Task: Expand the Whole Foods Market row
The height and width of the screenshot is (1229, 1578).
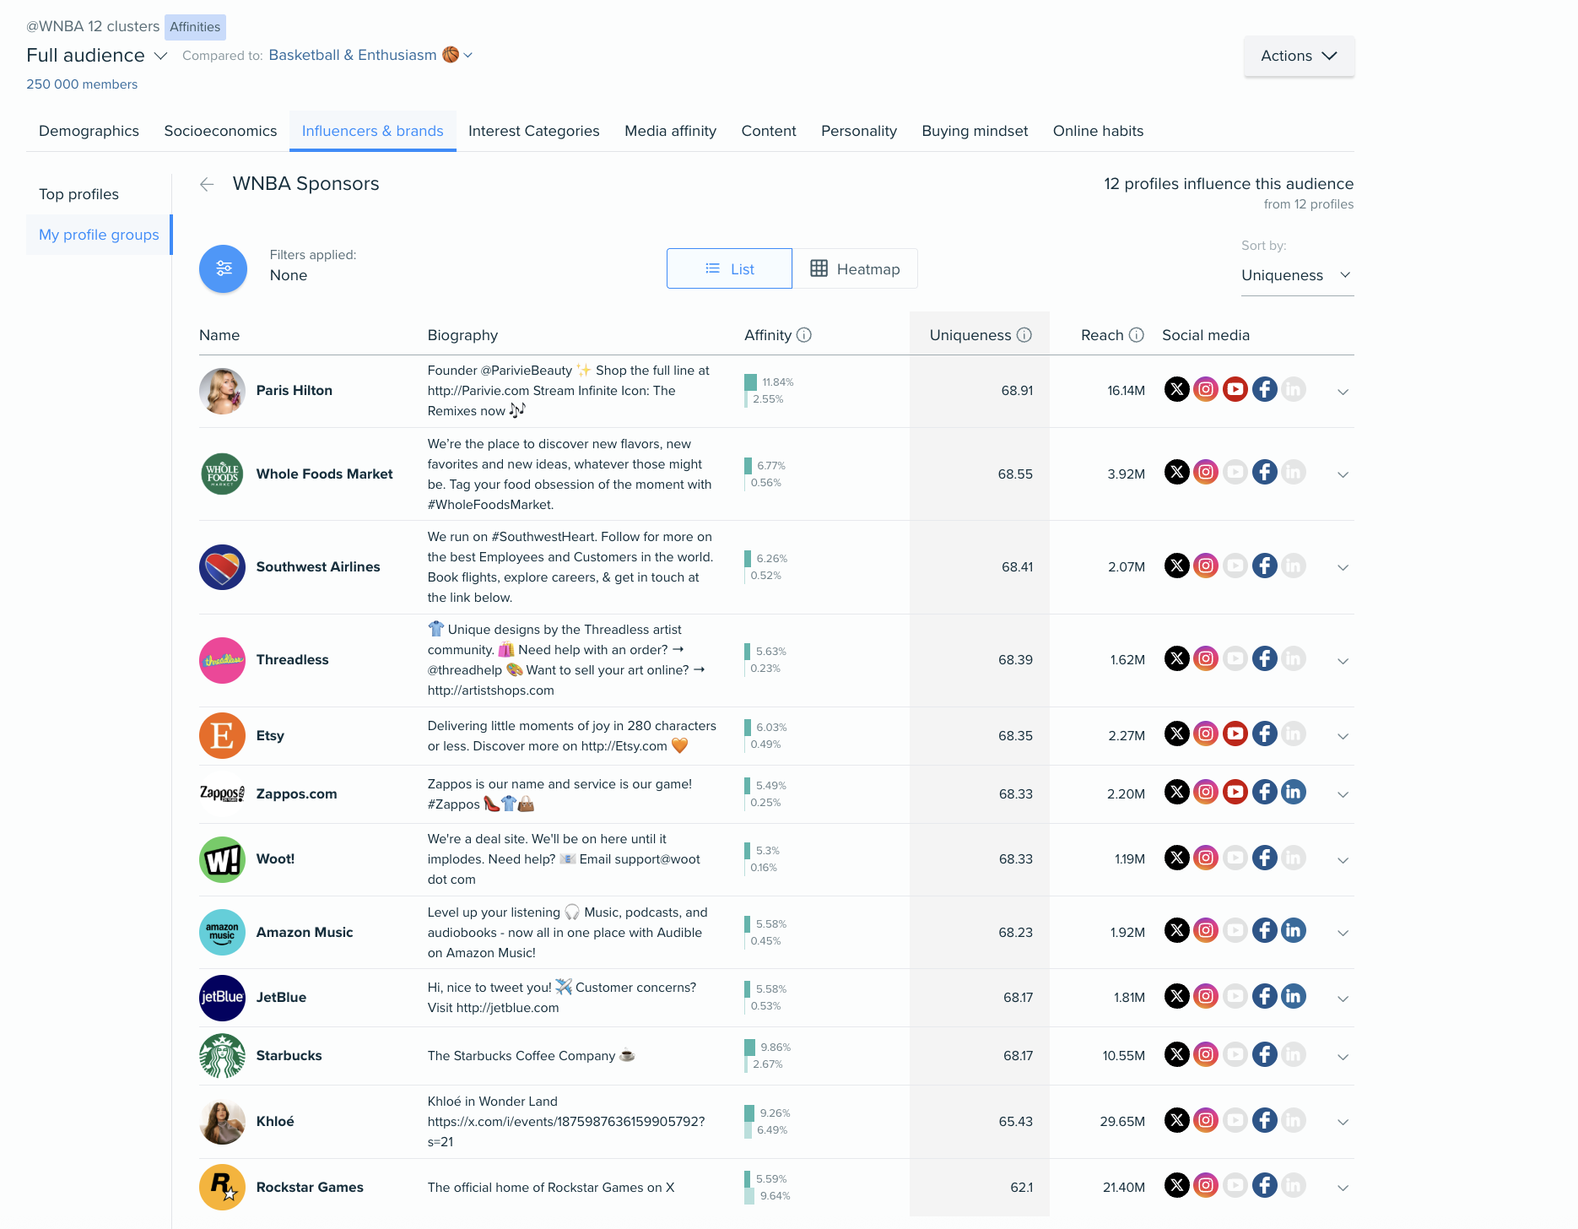Action: [1343, 474]
